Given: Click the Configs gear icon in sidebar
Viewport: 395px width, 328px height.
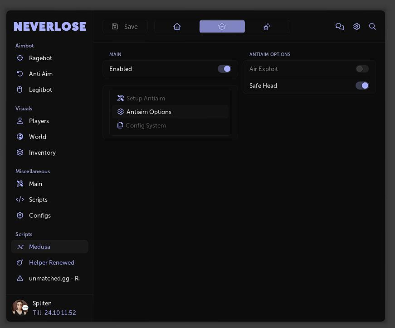Looking at the screenshot, I should [20, 215].
